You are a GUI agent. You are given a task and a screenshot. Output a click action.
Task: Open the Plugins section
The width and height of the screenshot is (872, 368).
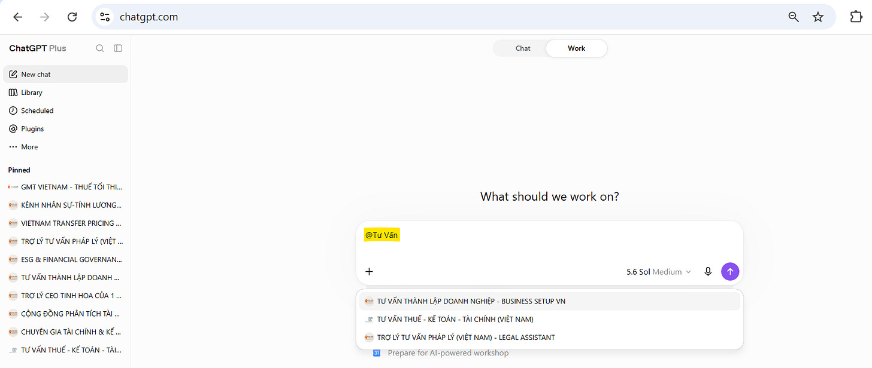(x=66, y=128)
